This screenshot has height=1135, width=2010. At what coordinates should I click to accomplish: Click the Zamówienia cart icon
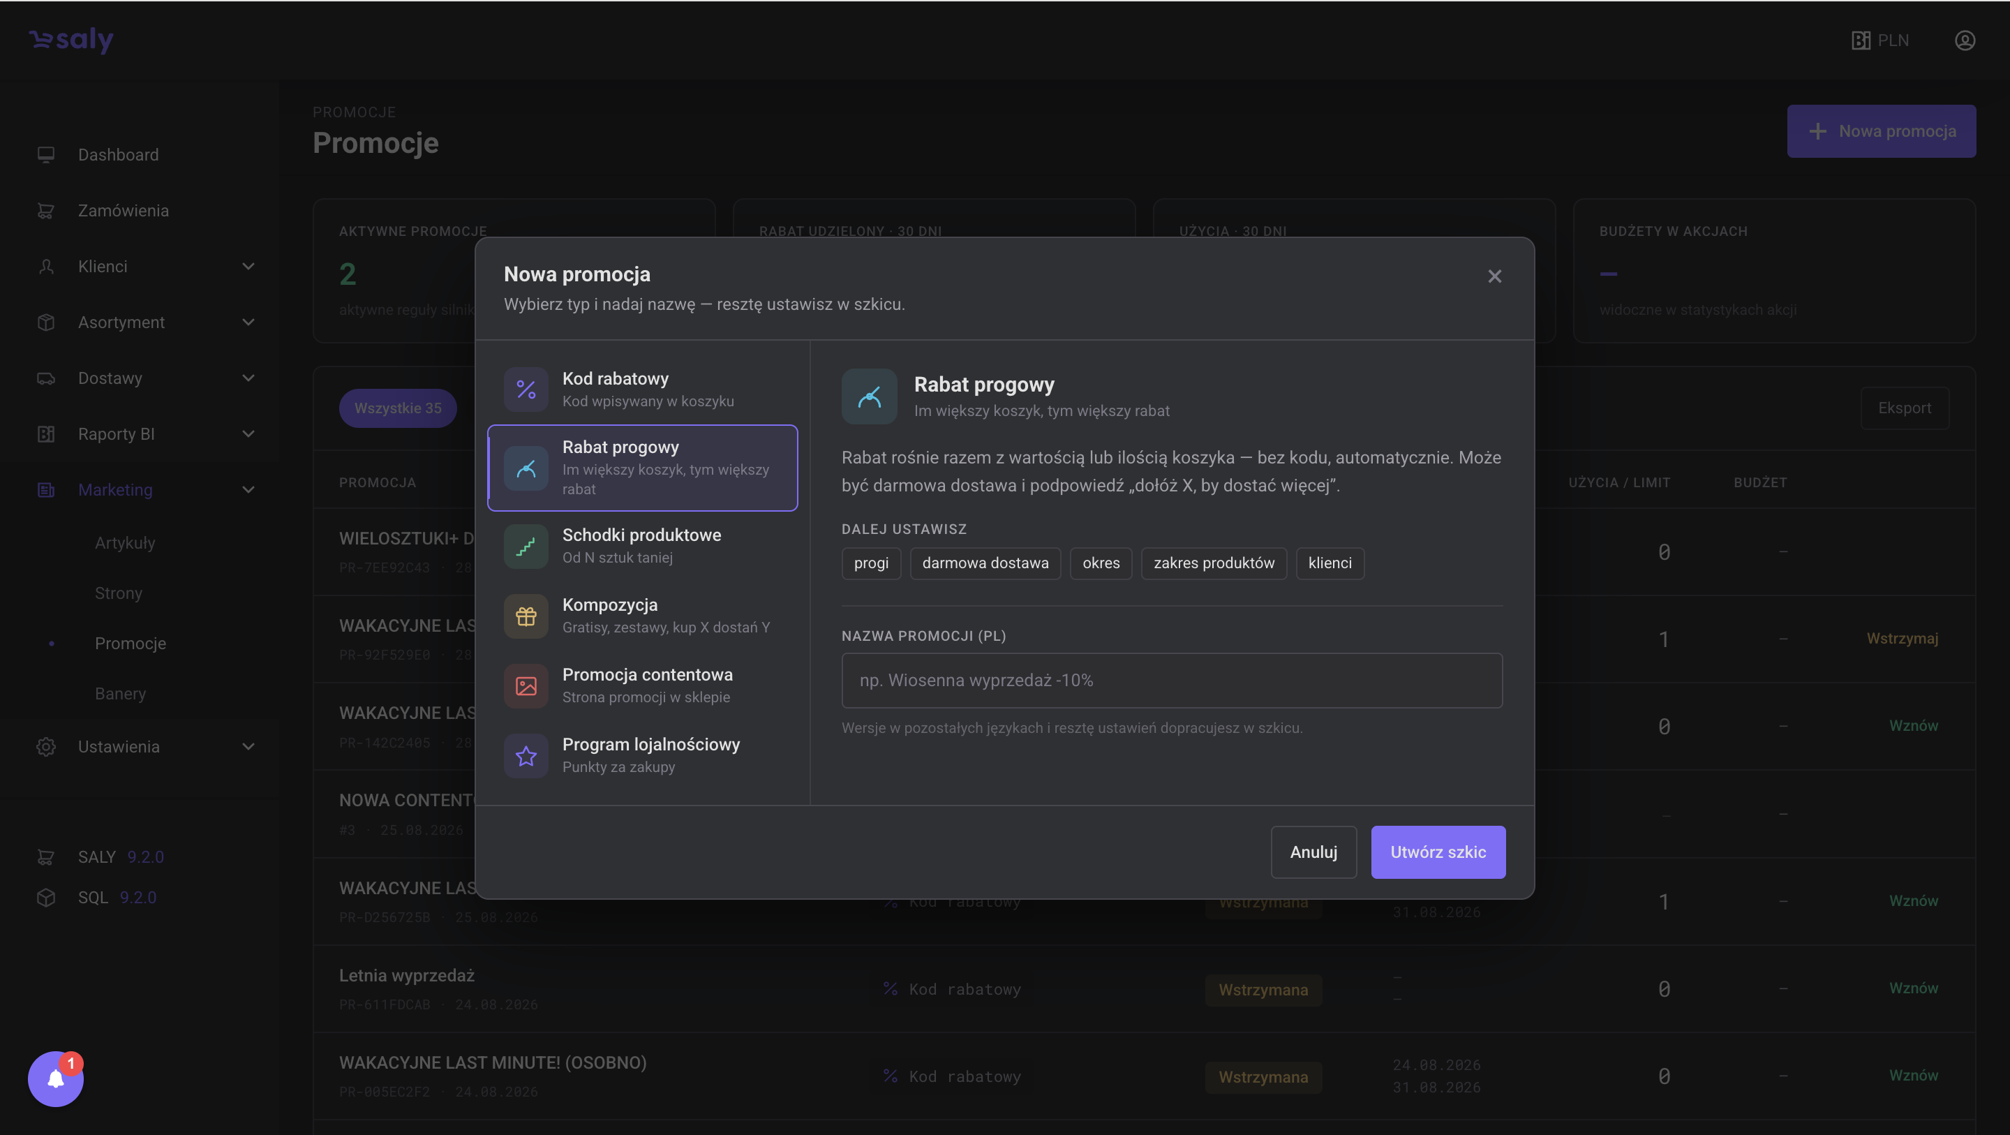coord(46,211)
